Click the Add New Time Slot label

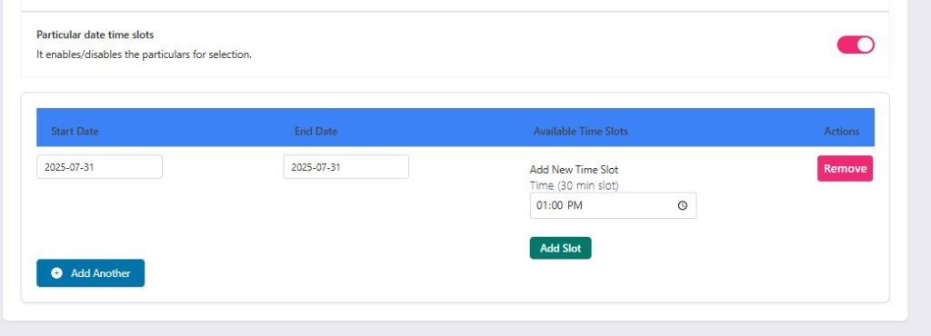[574, 170]
